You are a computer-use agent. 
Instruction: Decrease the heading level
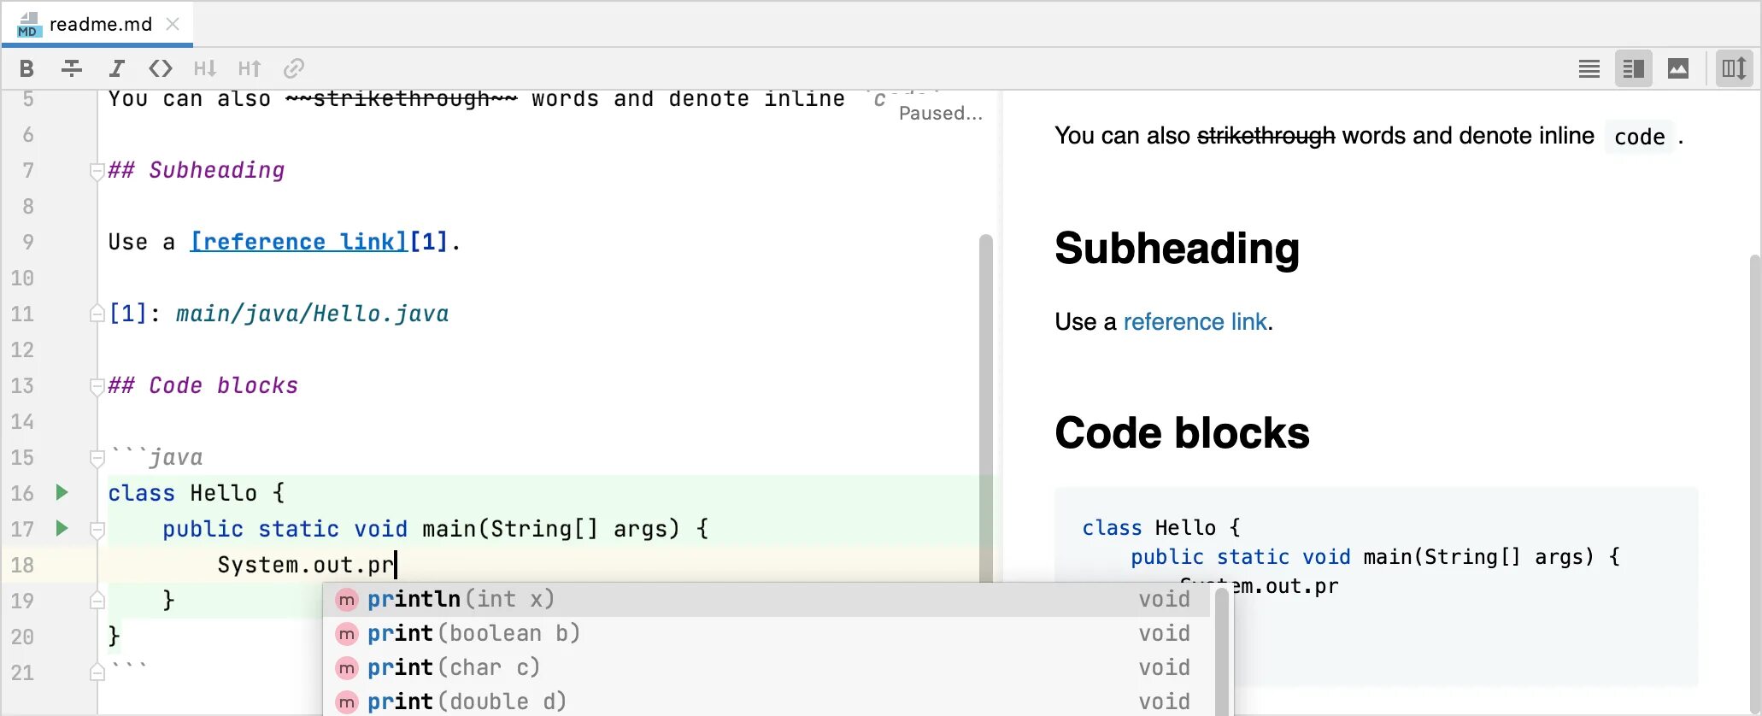[205, 68]
